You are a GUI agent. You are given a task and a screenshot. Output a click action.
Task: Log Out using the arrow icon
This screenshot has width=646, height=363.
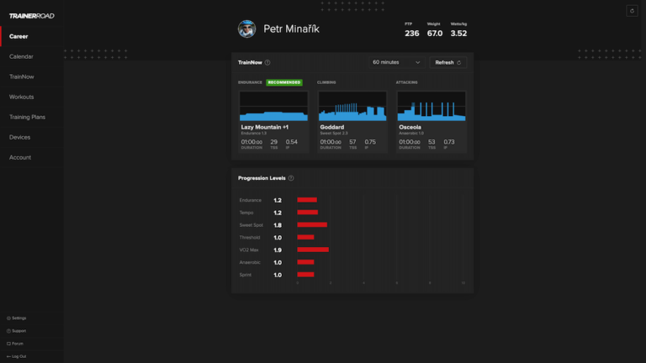[9, 356]
